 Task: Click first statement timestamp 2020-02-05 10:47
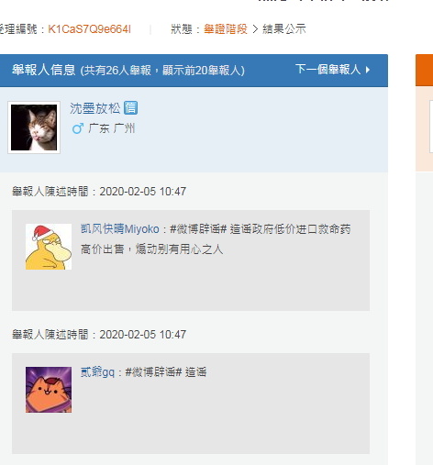coord(143,192)
